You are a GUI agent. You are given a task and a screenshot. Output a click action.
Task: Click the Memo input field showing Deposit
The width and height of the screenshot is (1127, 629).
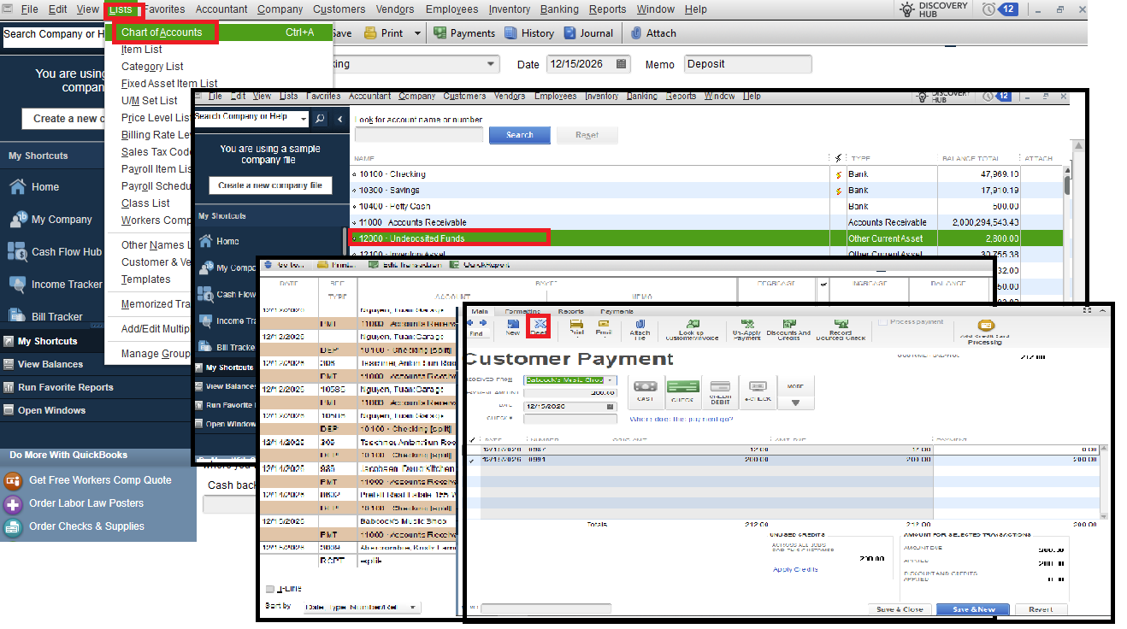746,63
